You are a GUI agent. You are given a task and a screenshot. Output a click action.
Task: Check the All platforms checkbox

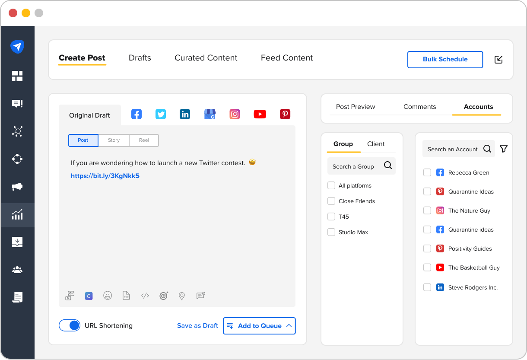[331, 185]
